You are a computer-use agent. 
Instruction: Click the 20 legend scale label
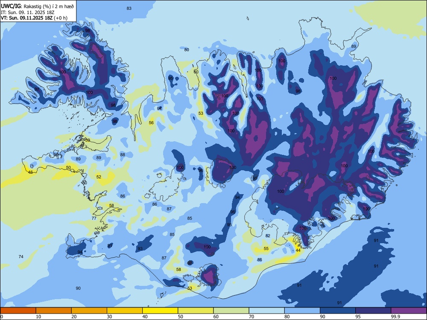coord(74,317)
